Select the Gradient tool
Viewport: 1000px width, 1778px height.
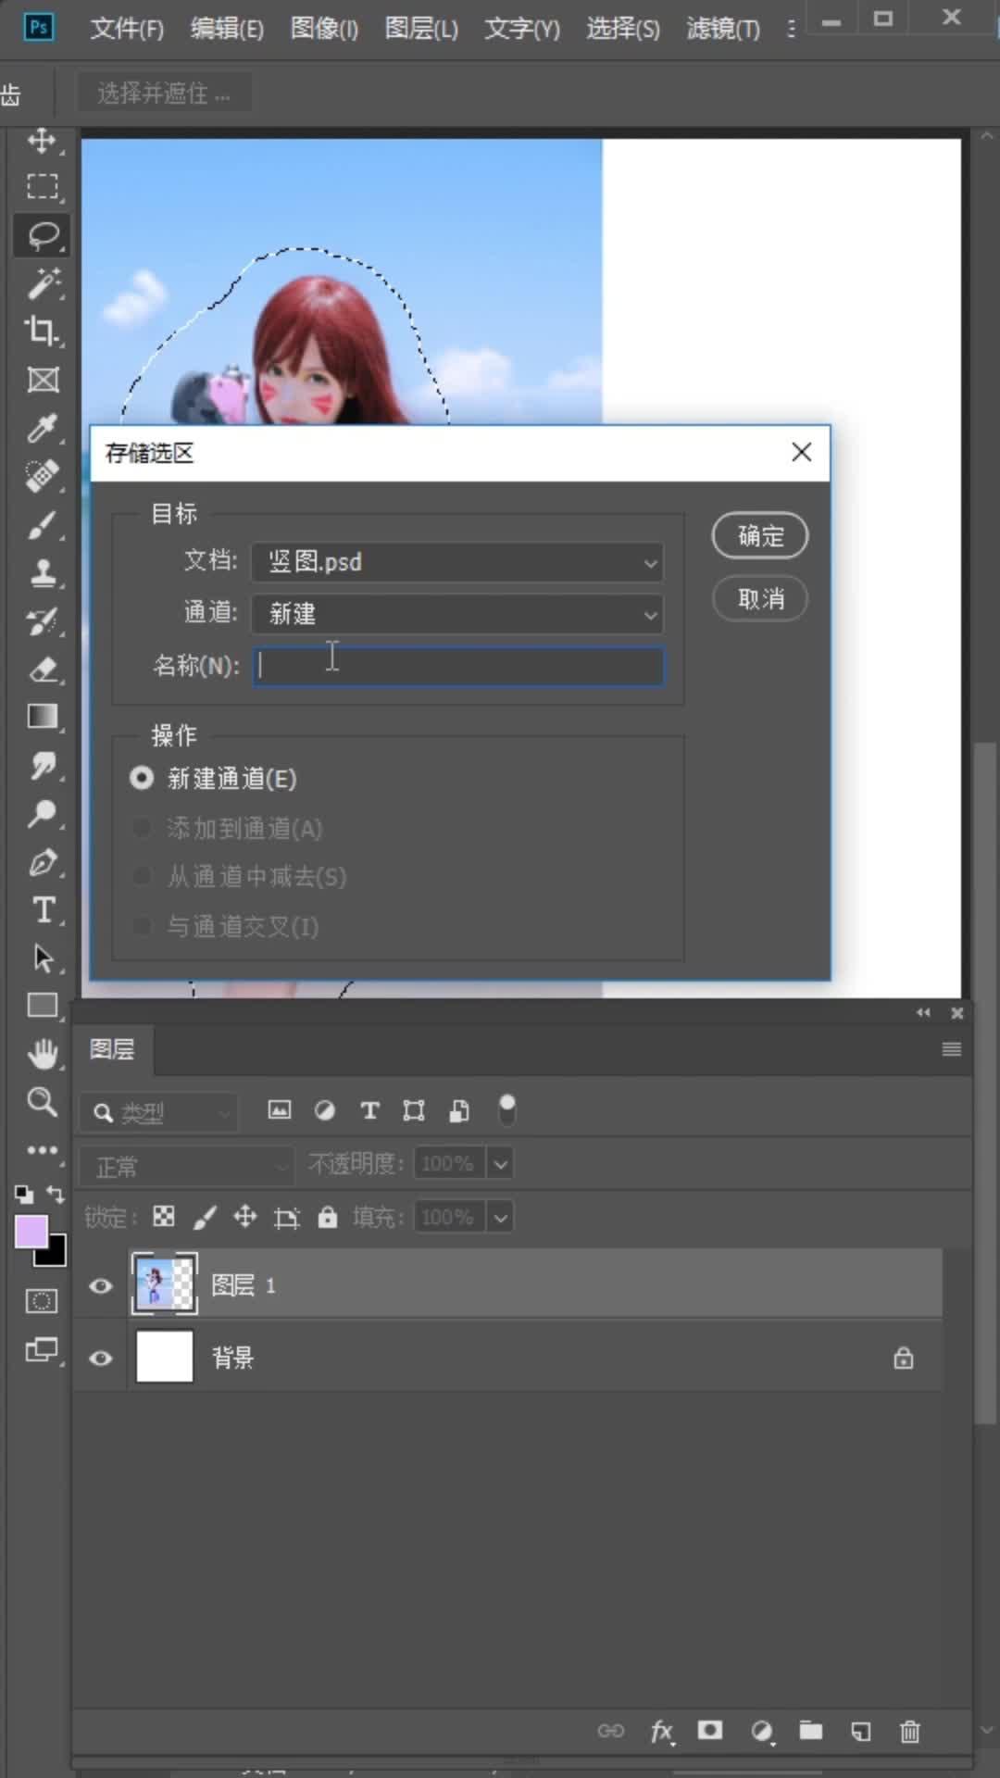(x=42, y=717)
